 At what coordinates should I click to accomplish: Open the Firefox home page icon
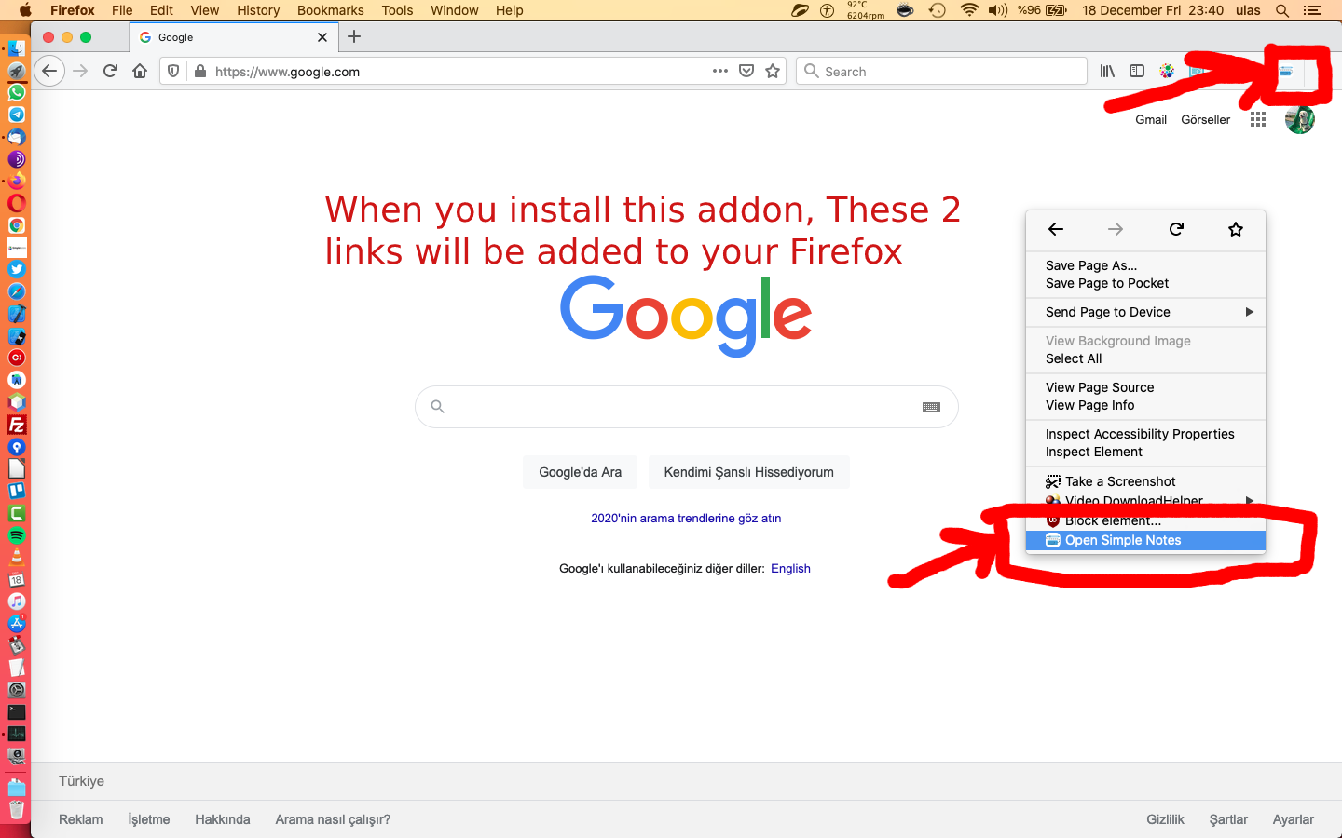click(x=140, y=71)
